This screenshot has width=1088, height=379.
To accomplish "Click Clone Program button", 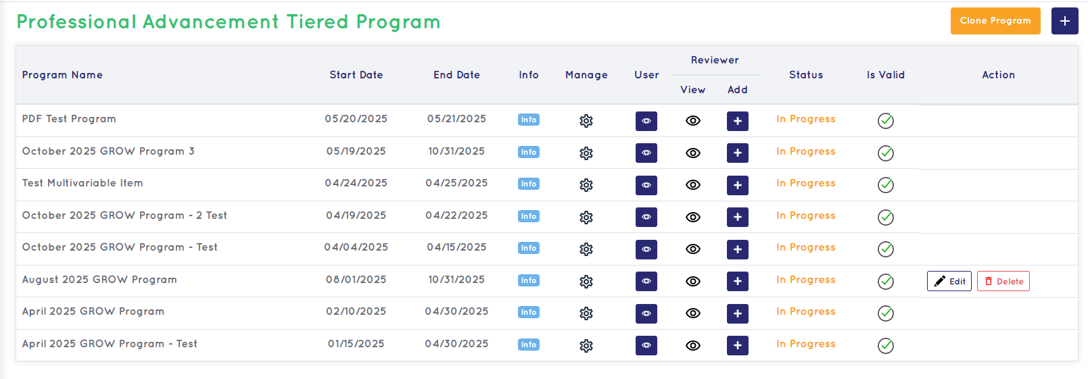I will click(995, 21).
